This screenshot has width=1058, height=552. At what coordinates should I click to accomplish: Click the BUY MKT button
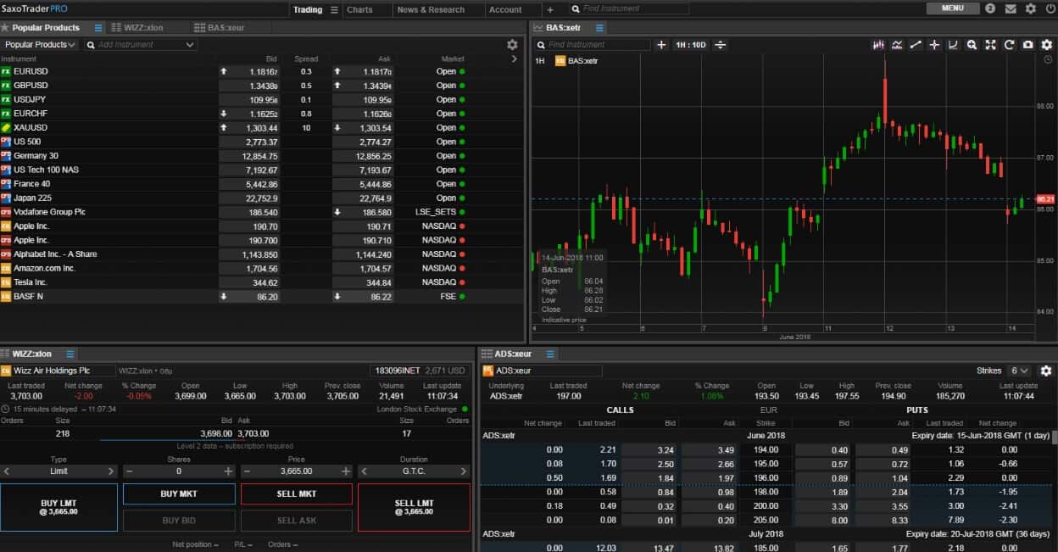pyautogui.click(x=179, y=493)
